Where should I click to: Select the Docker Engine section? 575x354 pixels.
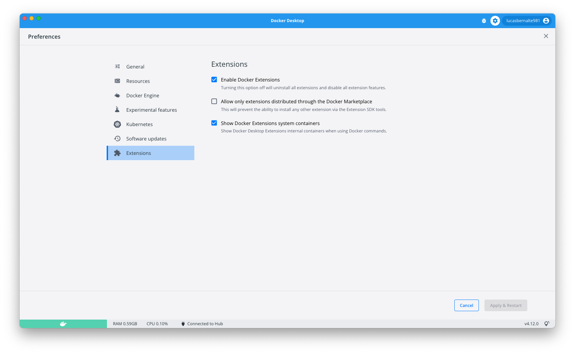pos(151,95)
